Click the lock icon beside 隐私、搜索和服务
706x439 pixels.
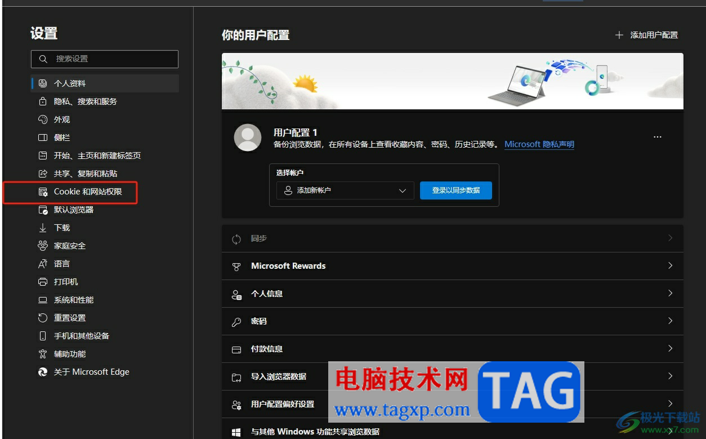point(43,101)
